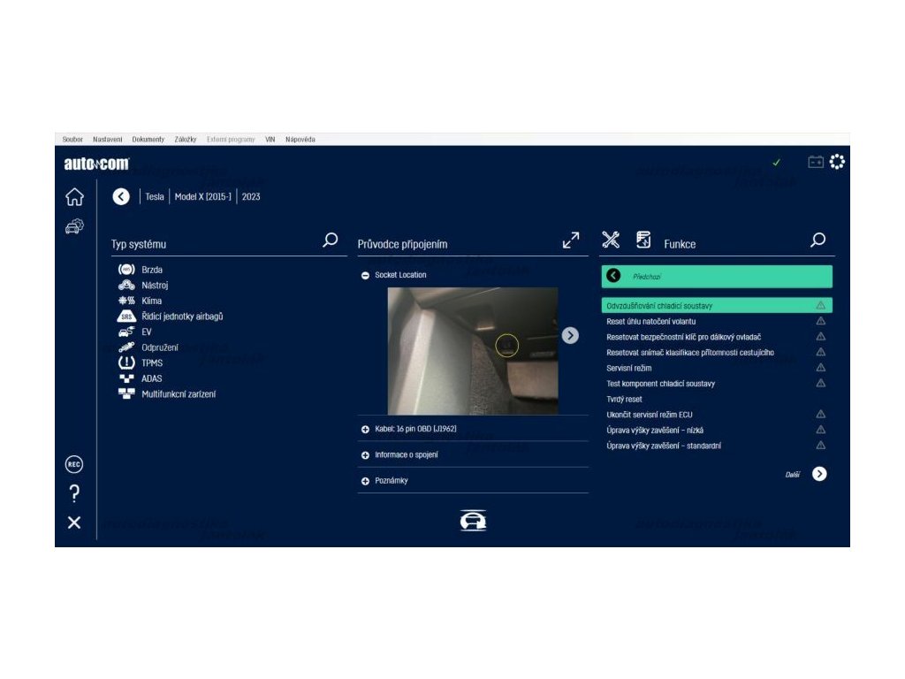This screenshot has width=905, height=679.
Task: Select ADAS system type
Action: (x=152, y=378)
